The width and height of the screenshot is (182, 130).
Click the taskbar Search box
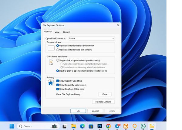(38, 126)
